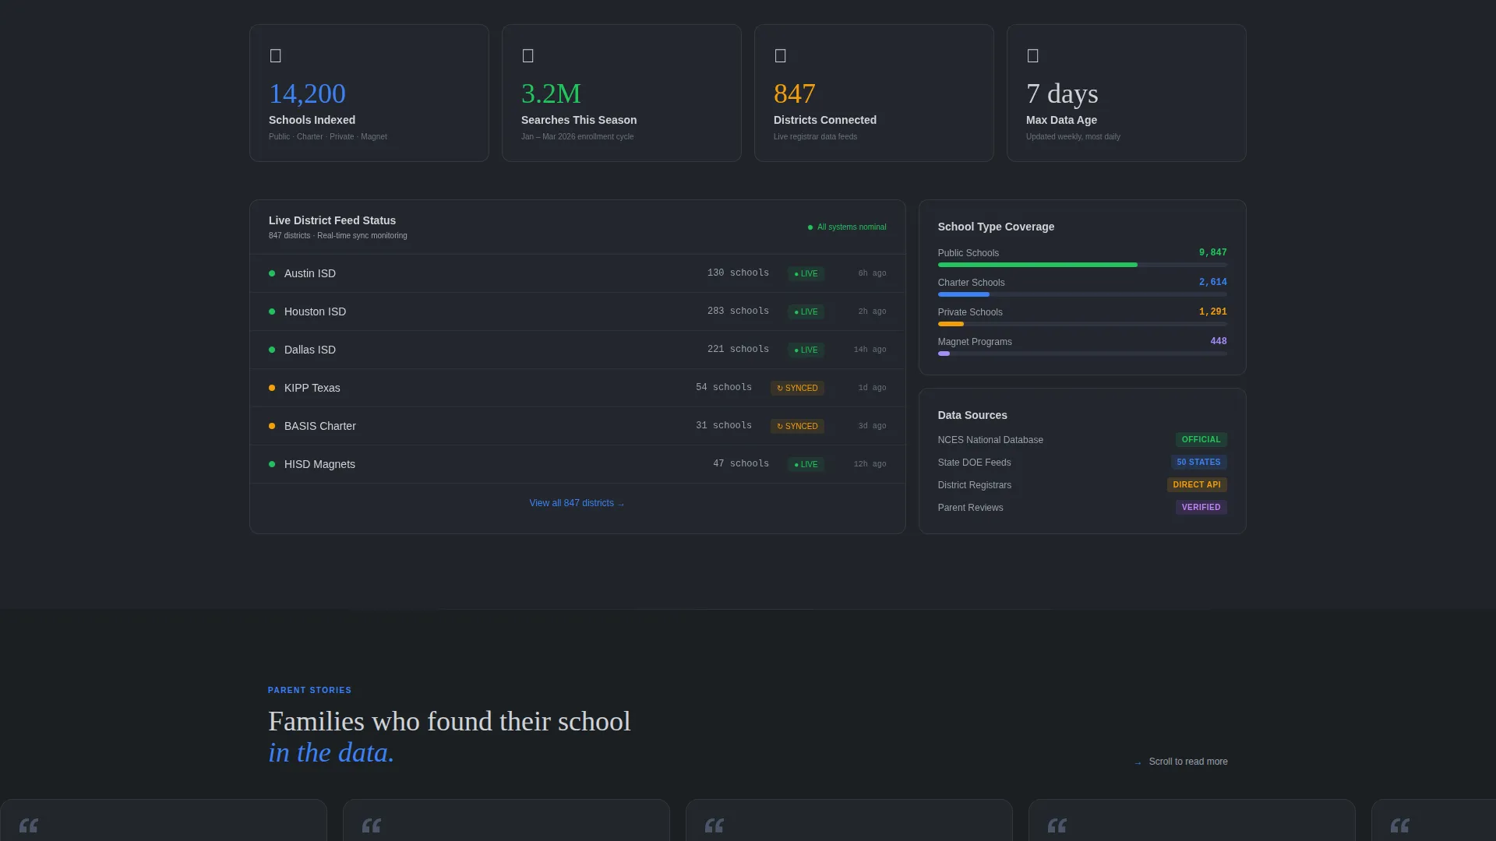Click the LIVE badge on Austin ISD row
Screen dimensions: 1496x841
click(806, 273)
